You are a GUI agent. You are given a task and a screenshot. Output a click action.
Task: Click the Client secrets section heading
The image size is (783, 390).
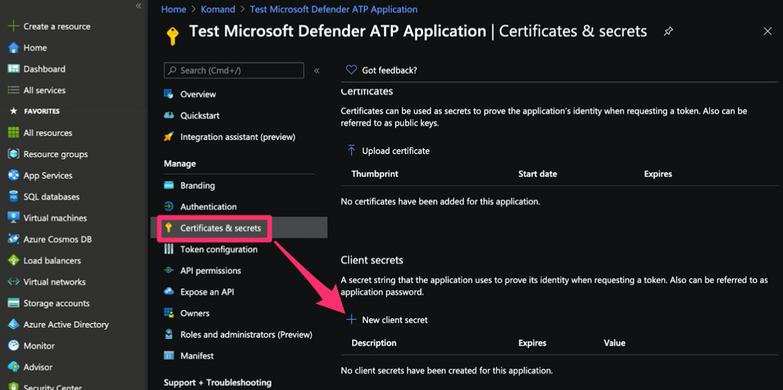[x=371, y=260]
